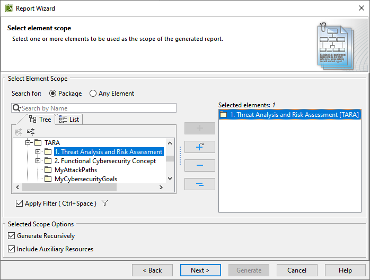Click the remove element minus button

[199, 166]
